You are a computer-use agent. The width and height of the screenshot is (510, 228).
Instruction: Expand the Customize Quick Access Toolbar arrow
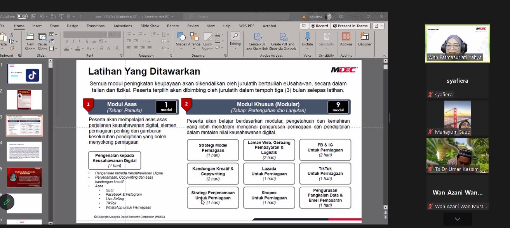point(80,17)
